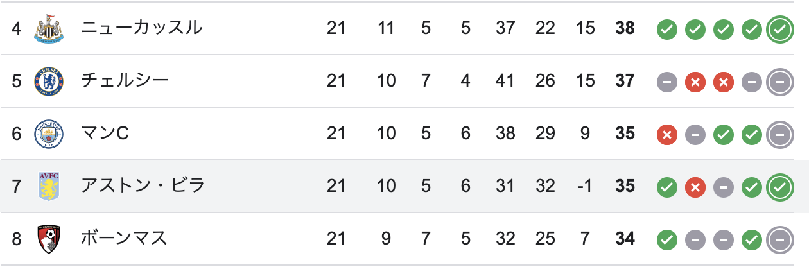Open Bournemouth's latest match draw icon
This screenshot has height=267, width=809.
780,239
